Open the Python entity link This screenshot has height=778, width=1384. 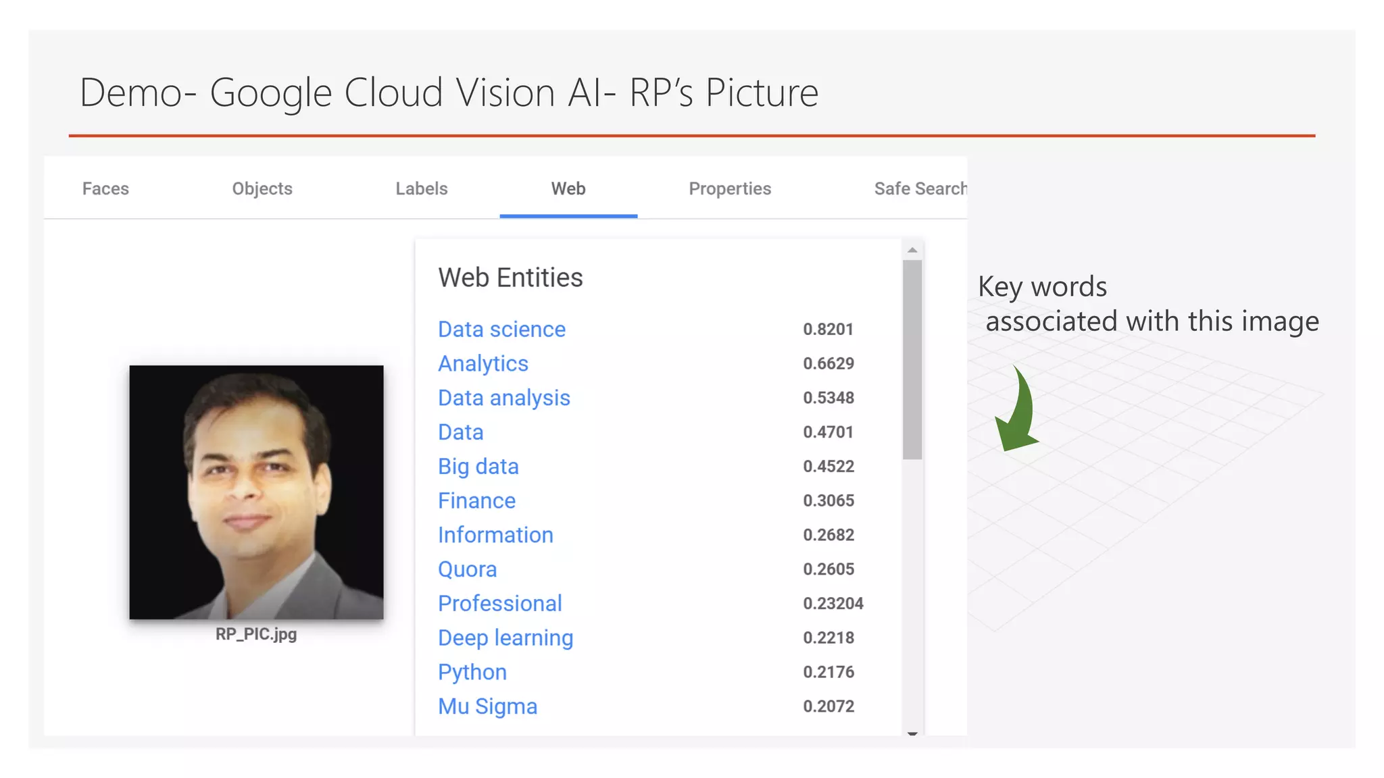point(472,672)
